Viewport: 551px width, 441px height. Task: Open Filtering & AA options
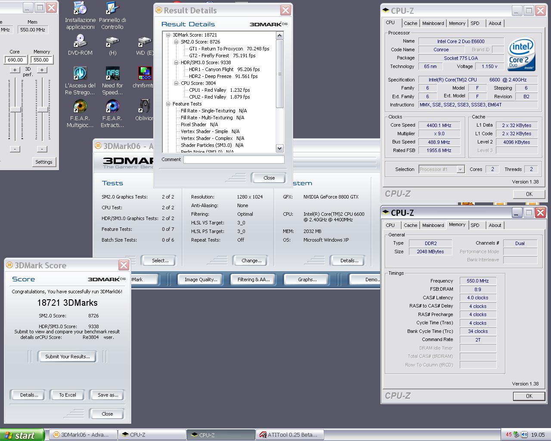(254, 280)
